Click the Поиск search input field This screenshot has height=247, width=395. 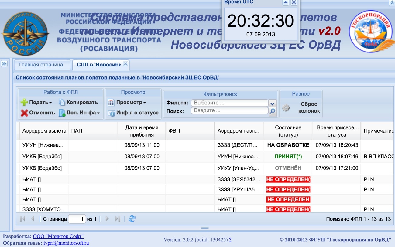229,111
